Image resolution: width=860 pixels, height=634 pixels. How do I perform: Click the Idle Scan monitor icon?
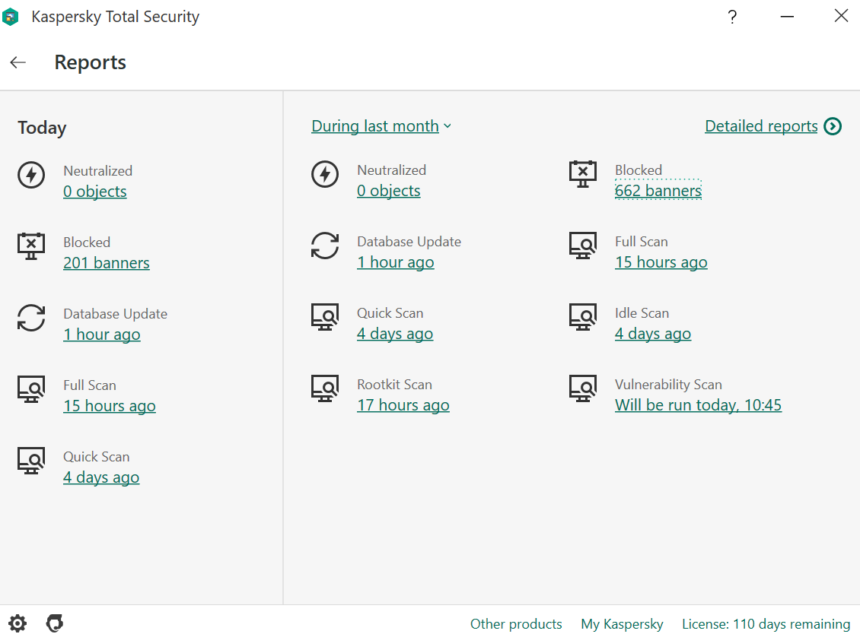583,318
